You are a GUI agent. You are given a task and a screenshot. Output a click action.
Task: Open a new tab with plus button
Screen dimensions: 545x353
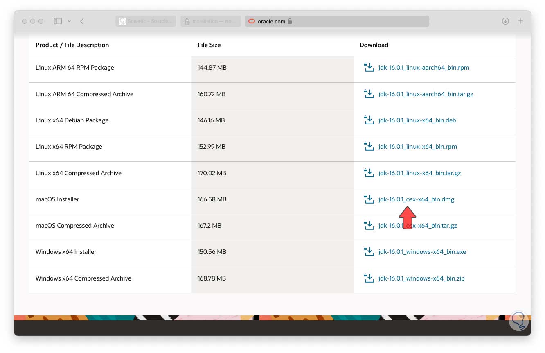tap(520, 21)
